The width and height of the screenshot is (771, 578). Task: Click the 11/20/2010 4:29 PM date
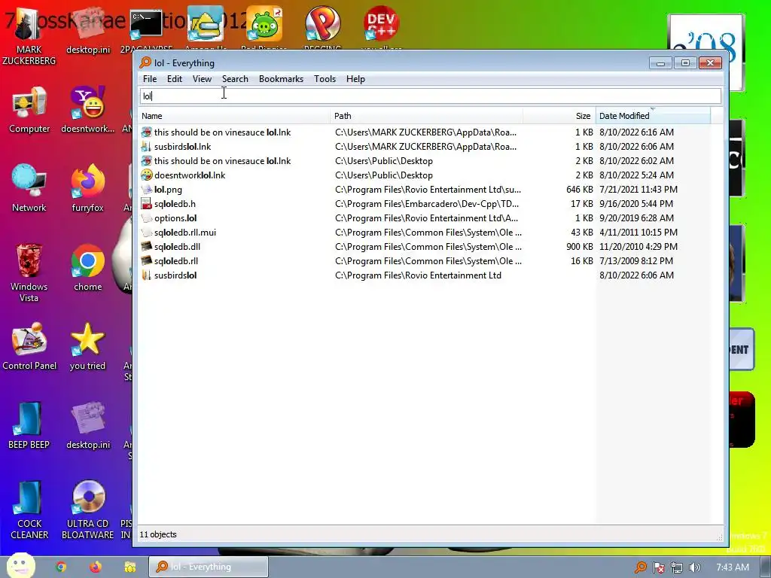coord(638,247)
